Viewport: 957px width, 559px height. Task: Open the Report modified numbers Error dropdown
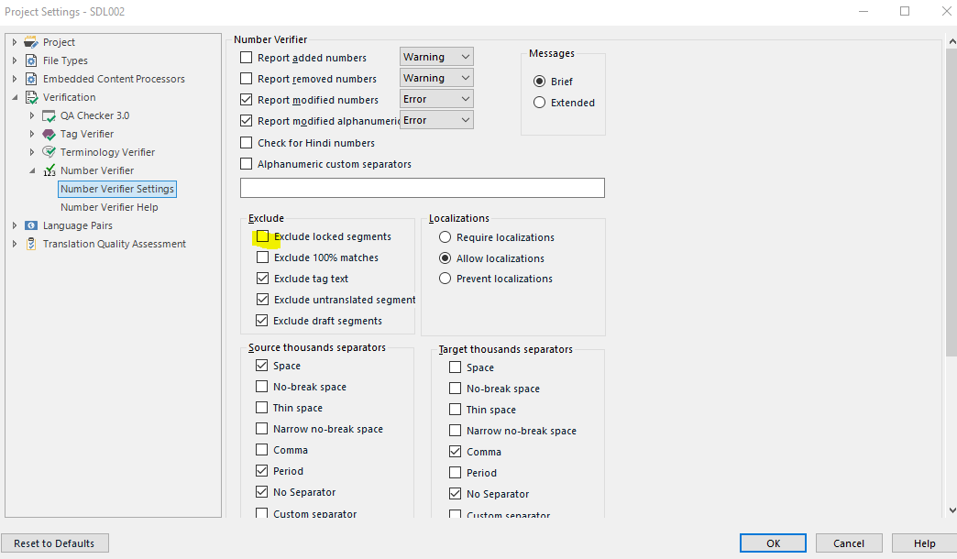(x=436, y=99)
